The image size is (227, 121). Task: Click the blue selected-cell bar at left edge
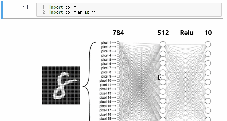click(x=2, y=10)
